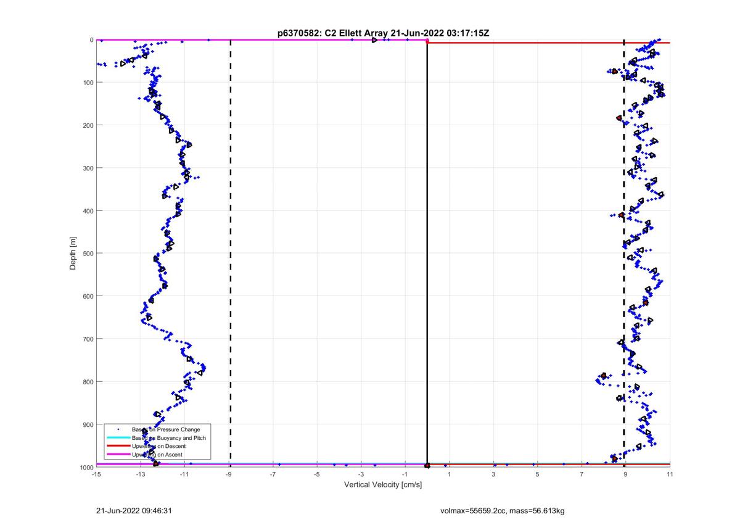The width and height of the screenshot is (740, 525).
Task: Click x-axis tick label 7
Action: (x=582, y=474)
